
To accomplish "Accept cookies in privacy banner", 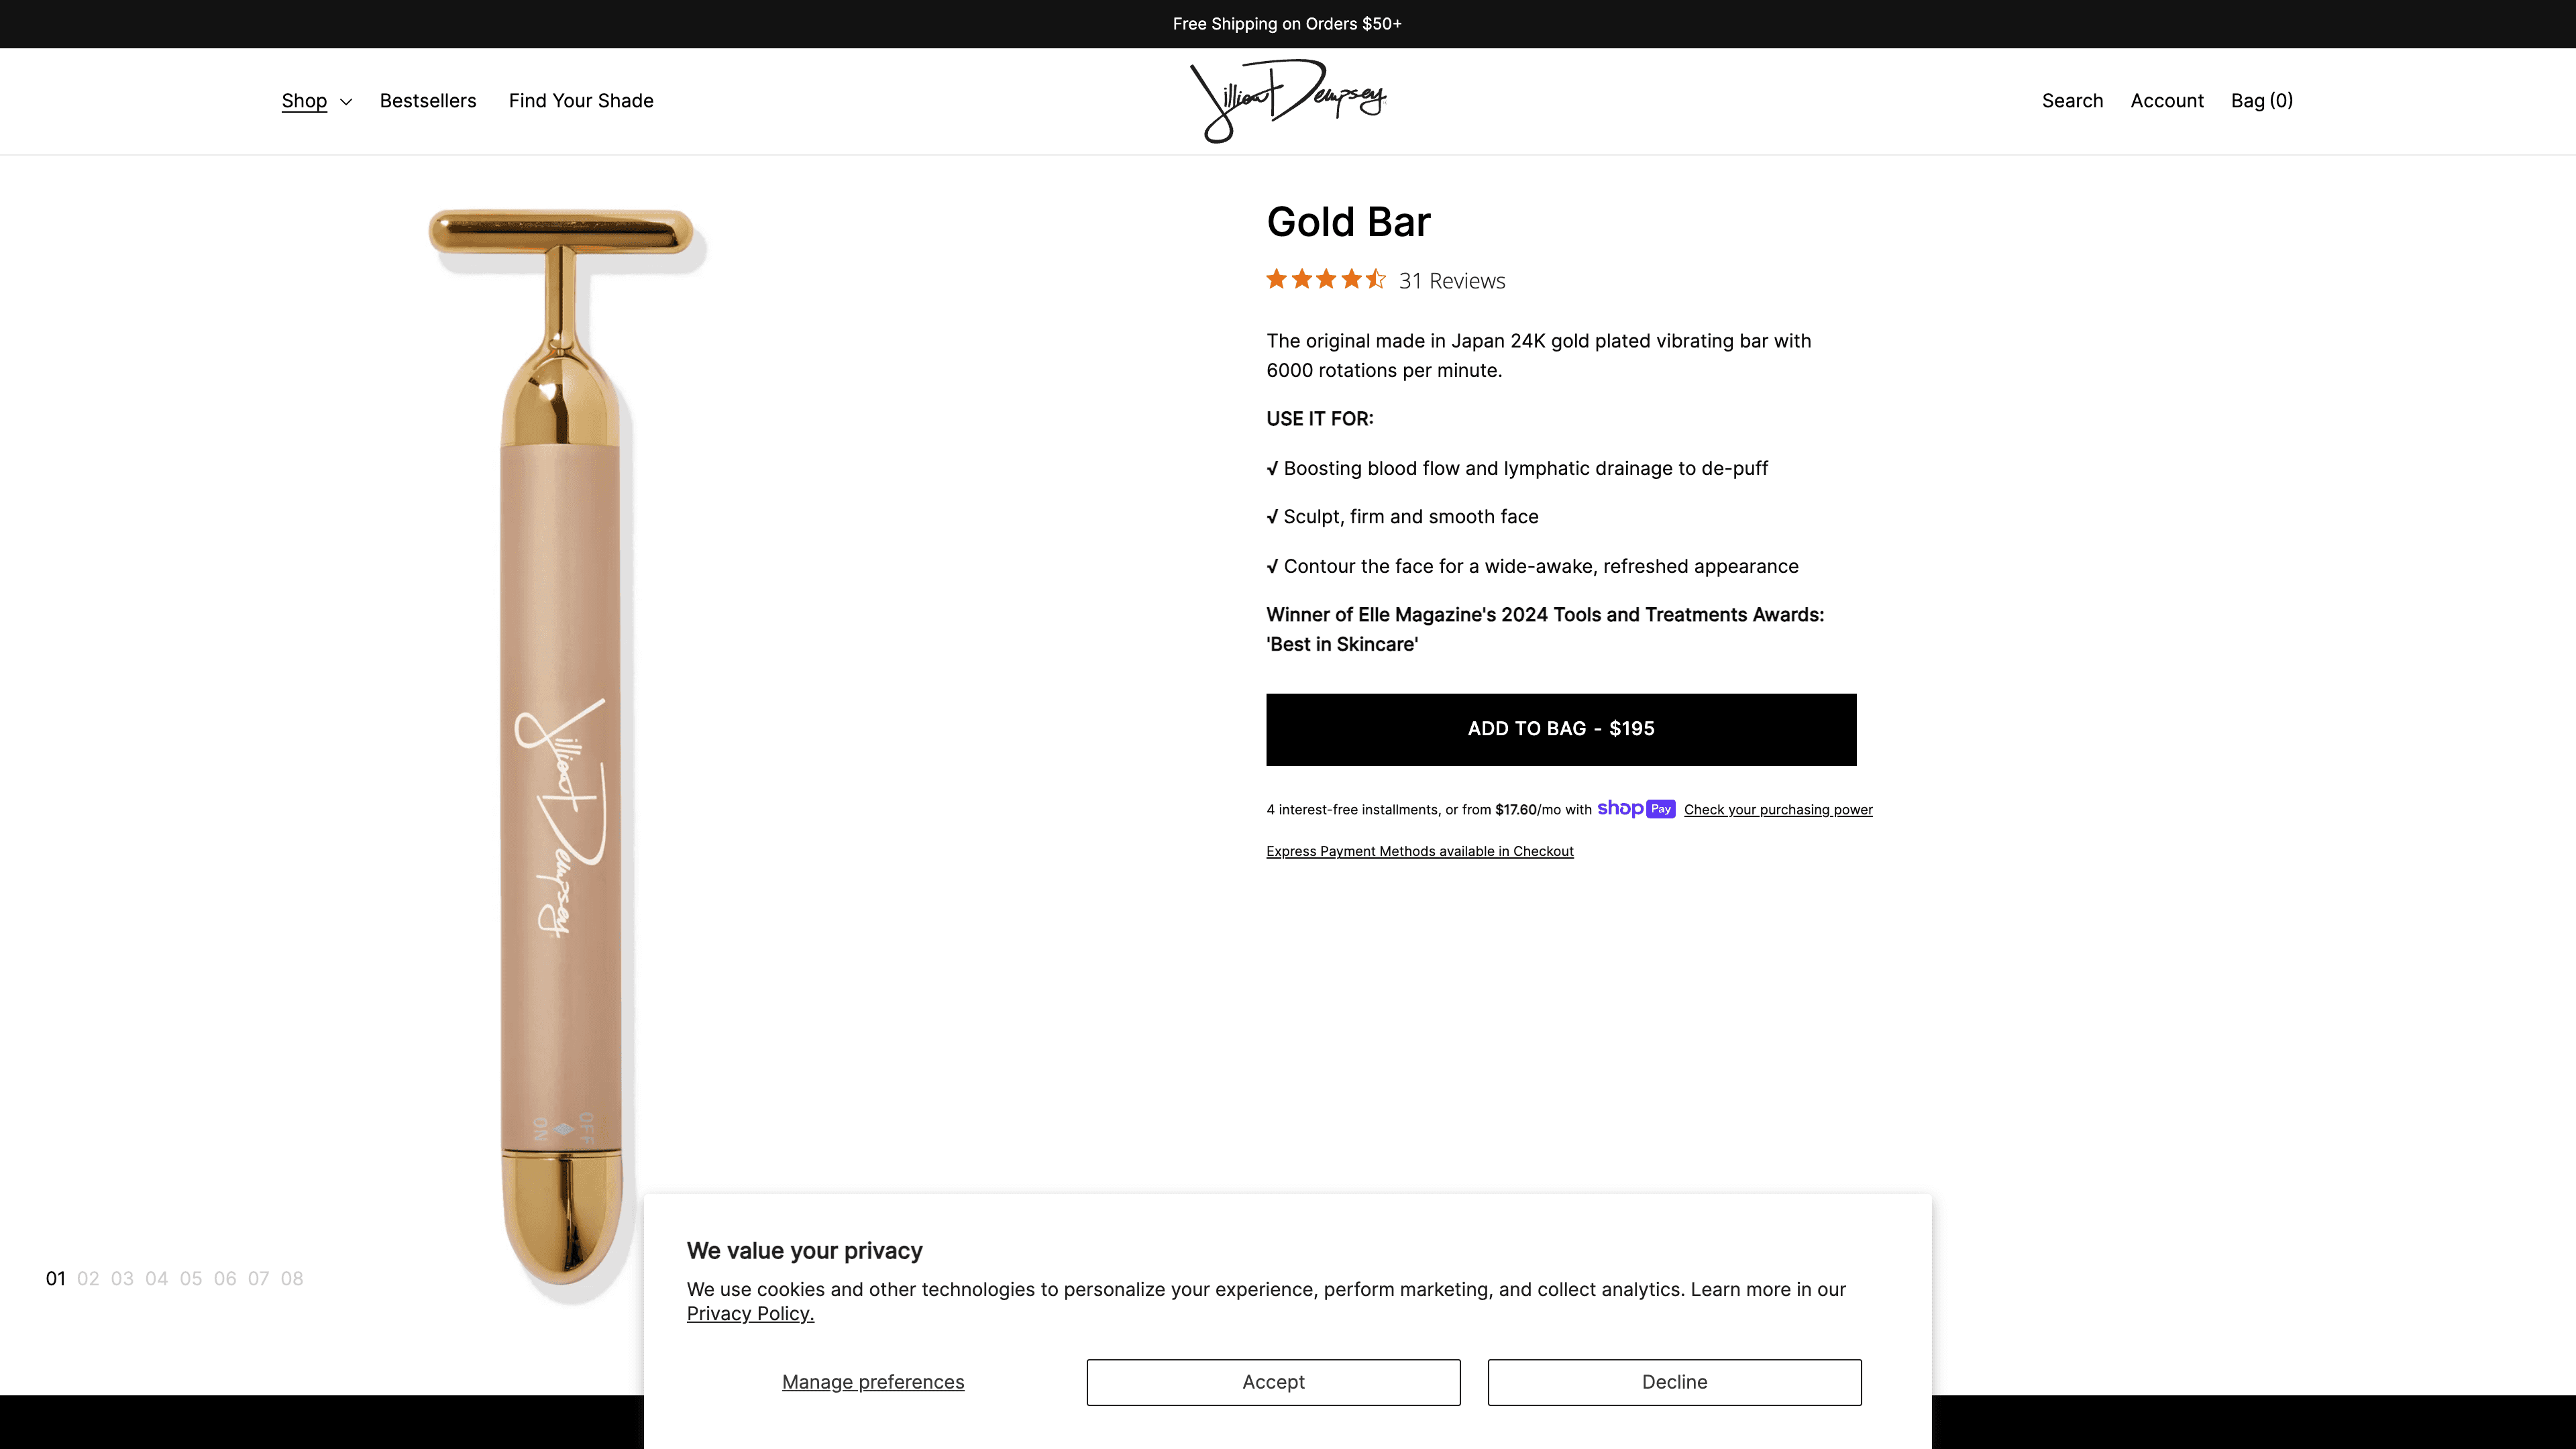I will click(x=1273, y=1382).
